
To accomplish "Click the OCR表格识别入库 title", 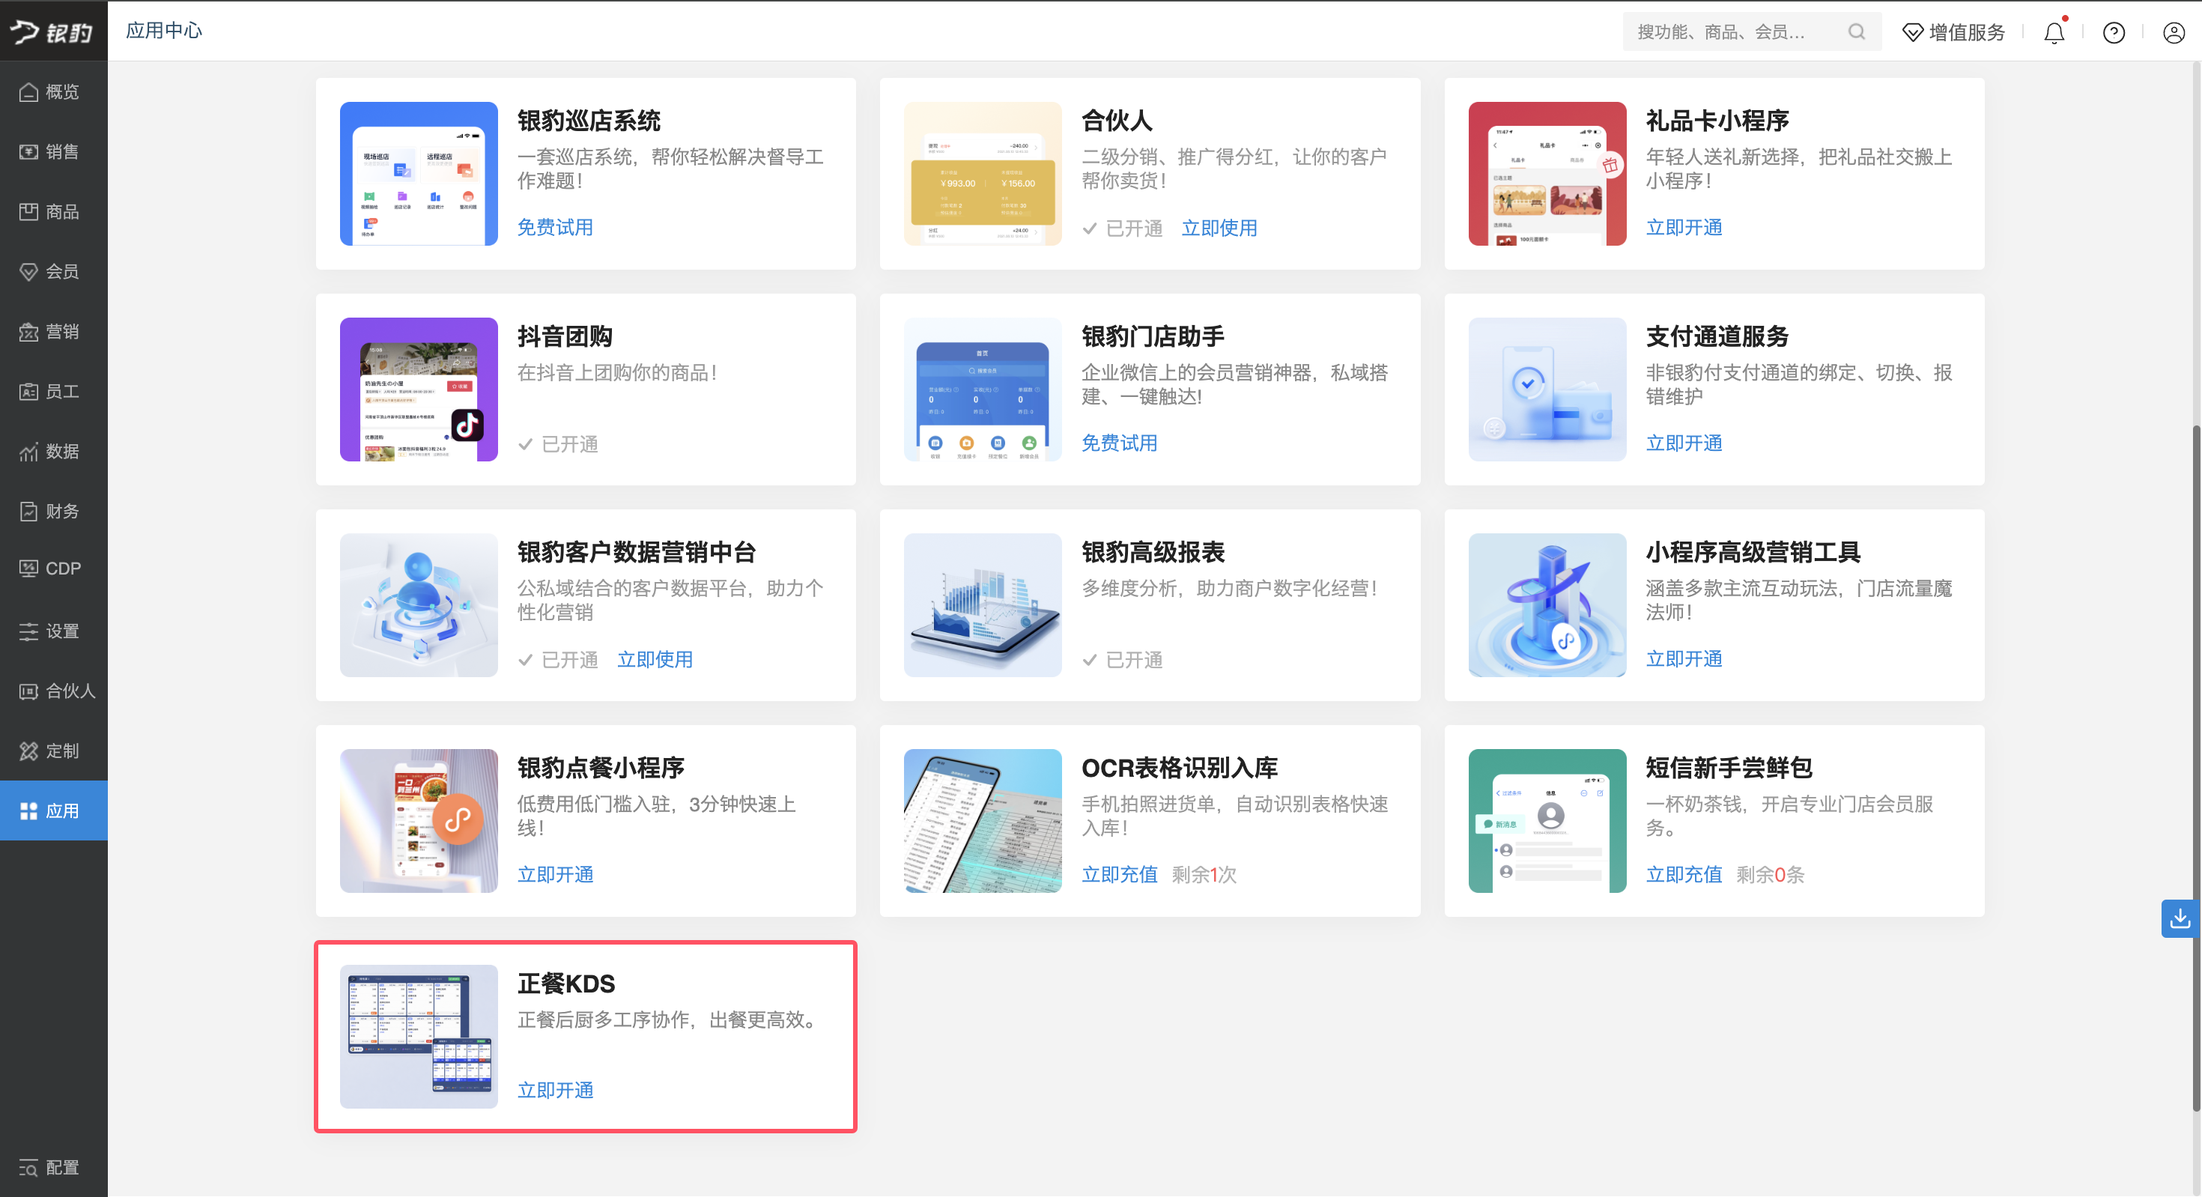I will click(x=1180, y=768).
